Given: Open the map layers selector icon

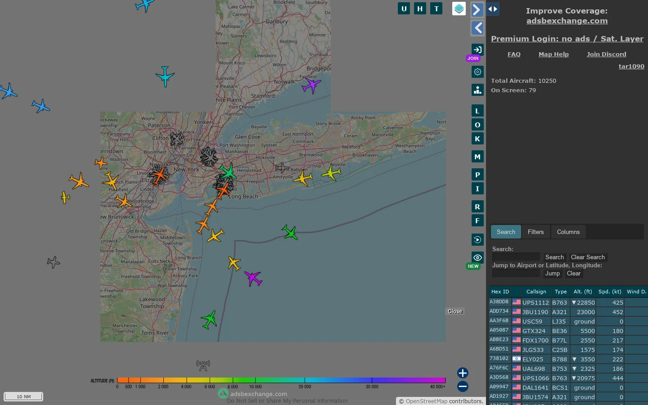Looking at the screenshot, I should click(459, 9).
